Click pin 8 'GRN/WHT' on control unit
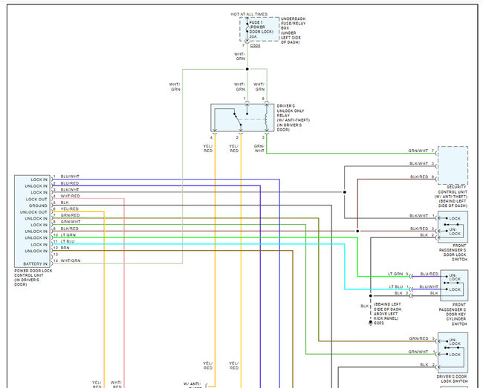 tap(67, 222)
